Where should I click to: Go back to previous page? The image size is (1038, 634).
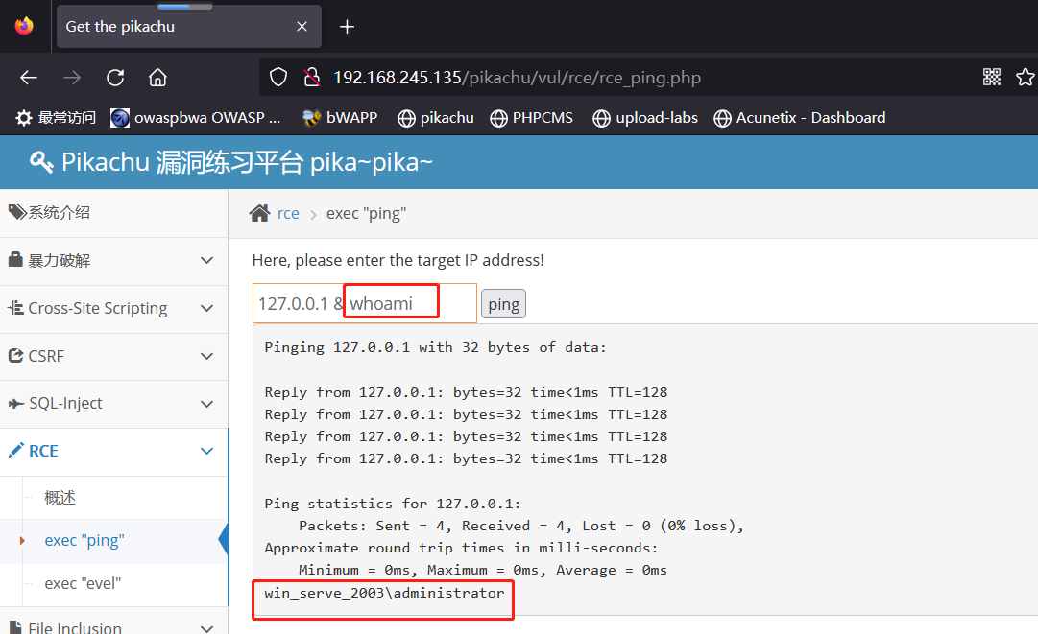[x=29, y=78]
